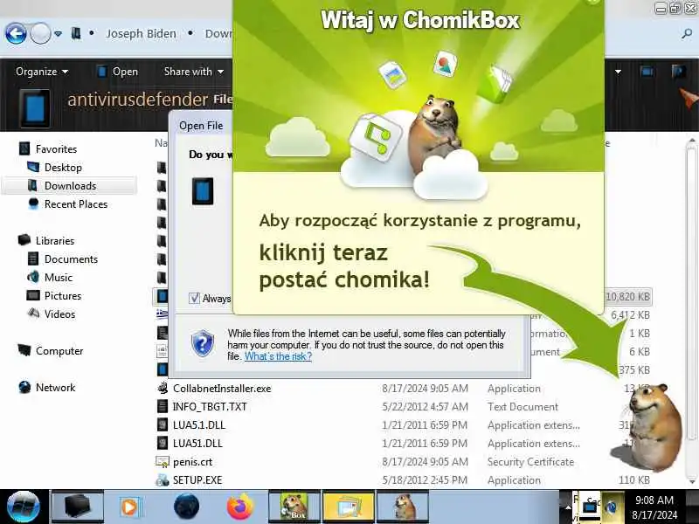699x524 pixels.
Task: Click the search magnifier in Explorer
Action: [x=687, y=33]
